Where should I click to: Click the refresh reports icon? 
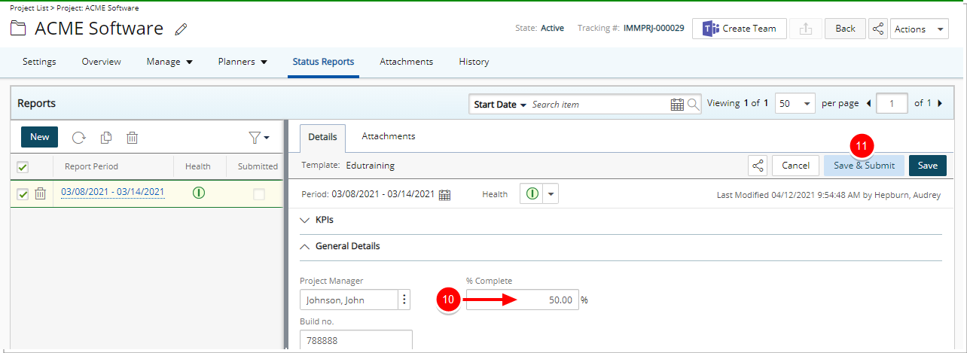pyautogui.click(x=79, y=137)
